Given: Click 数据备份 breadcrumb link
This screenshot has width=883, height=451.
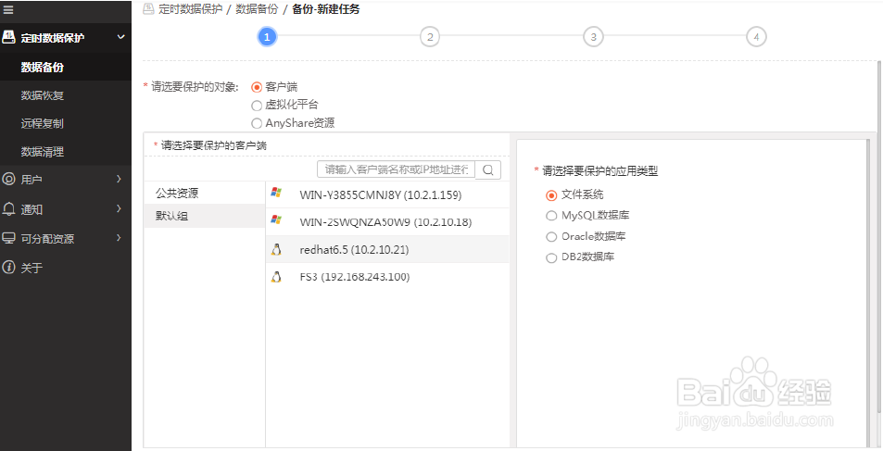Looking at the screenshot, I should click(x=257, y=9).
